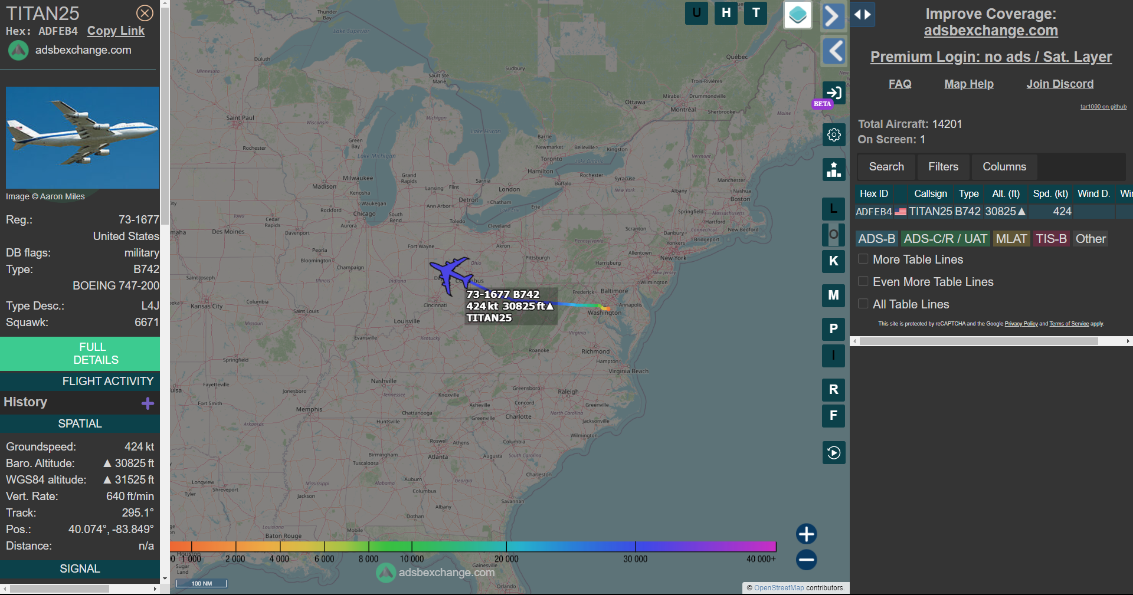Click the T map toggle button

click(756, 13)
